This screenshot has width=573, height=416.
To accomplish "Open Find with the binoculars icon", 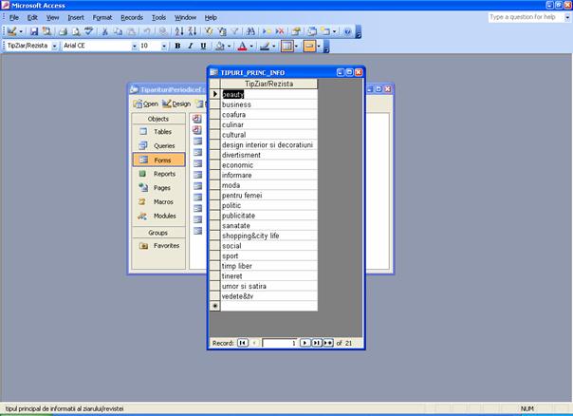I will tap(249, 31).
